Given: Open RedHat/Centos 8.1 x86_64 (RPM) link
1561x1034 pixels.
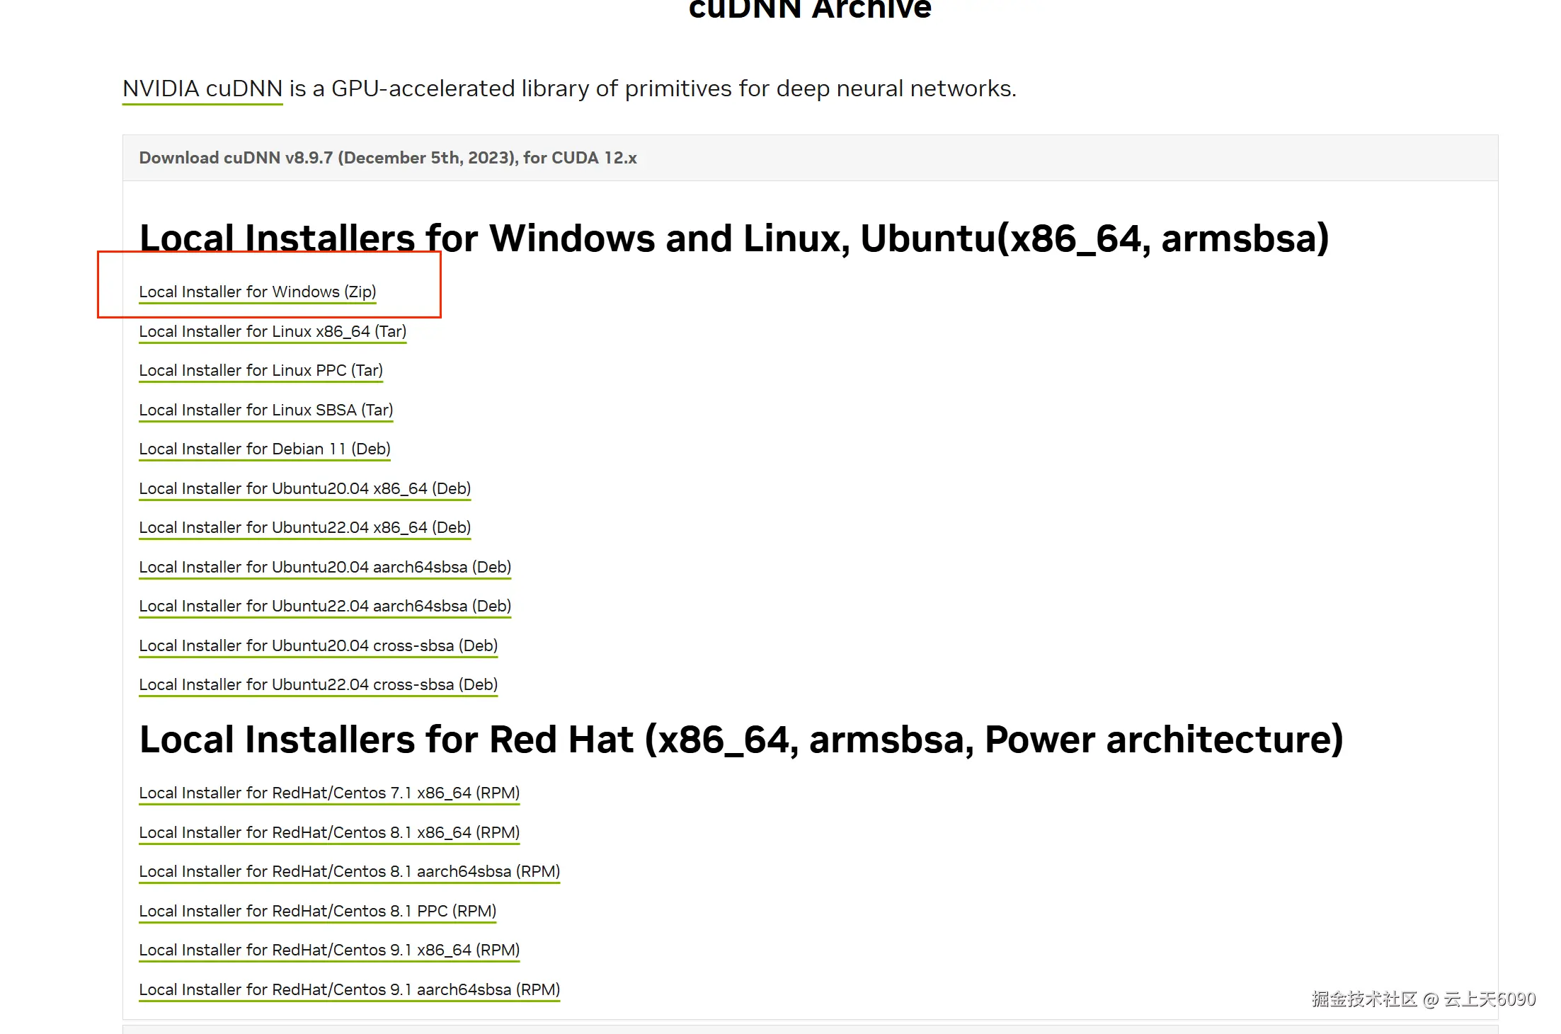Looking at the screenshot, I should coord(329,833).
